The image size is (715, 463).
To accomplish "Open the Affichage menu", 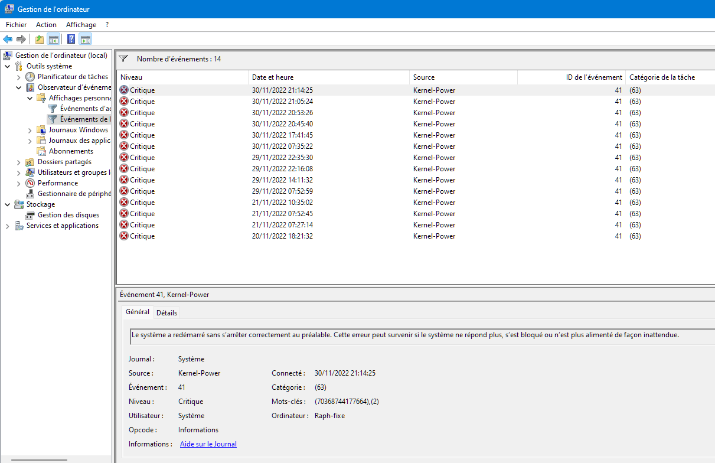I will (x=81, y=25).
